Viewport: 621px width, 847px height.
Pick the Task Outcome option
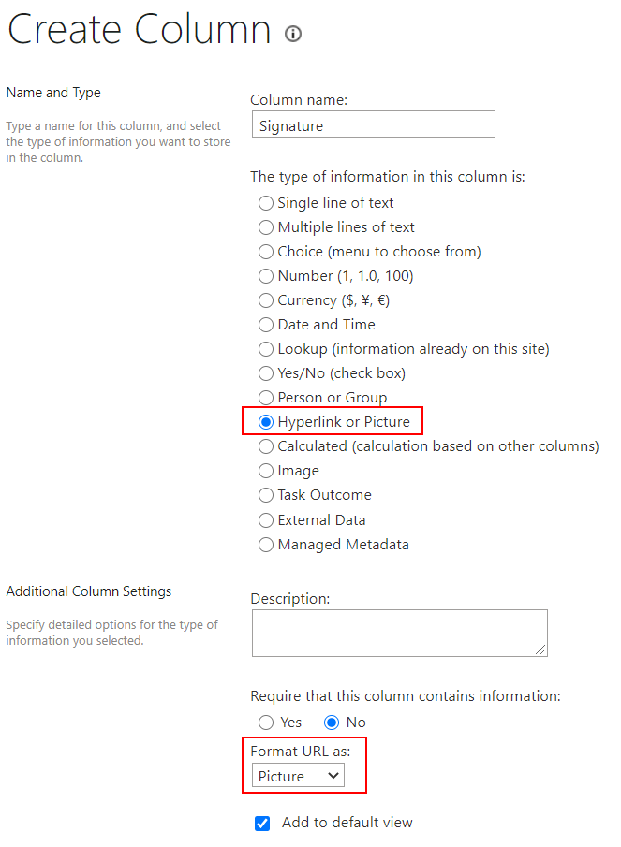pyautogui.click(x=266, y=495)
